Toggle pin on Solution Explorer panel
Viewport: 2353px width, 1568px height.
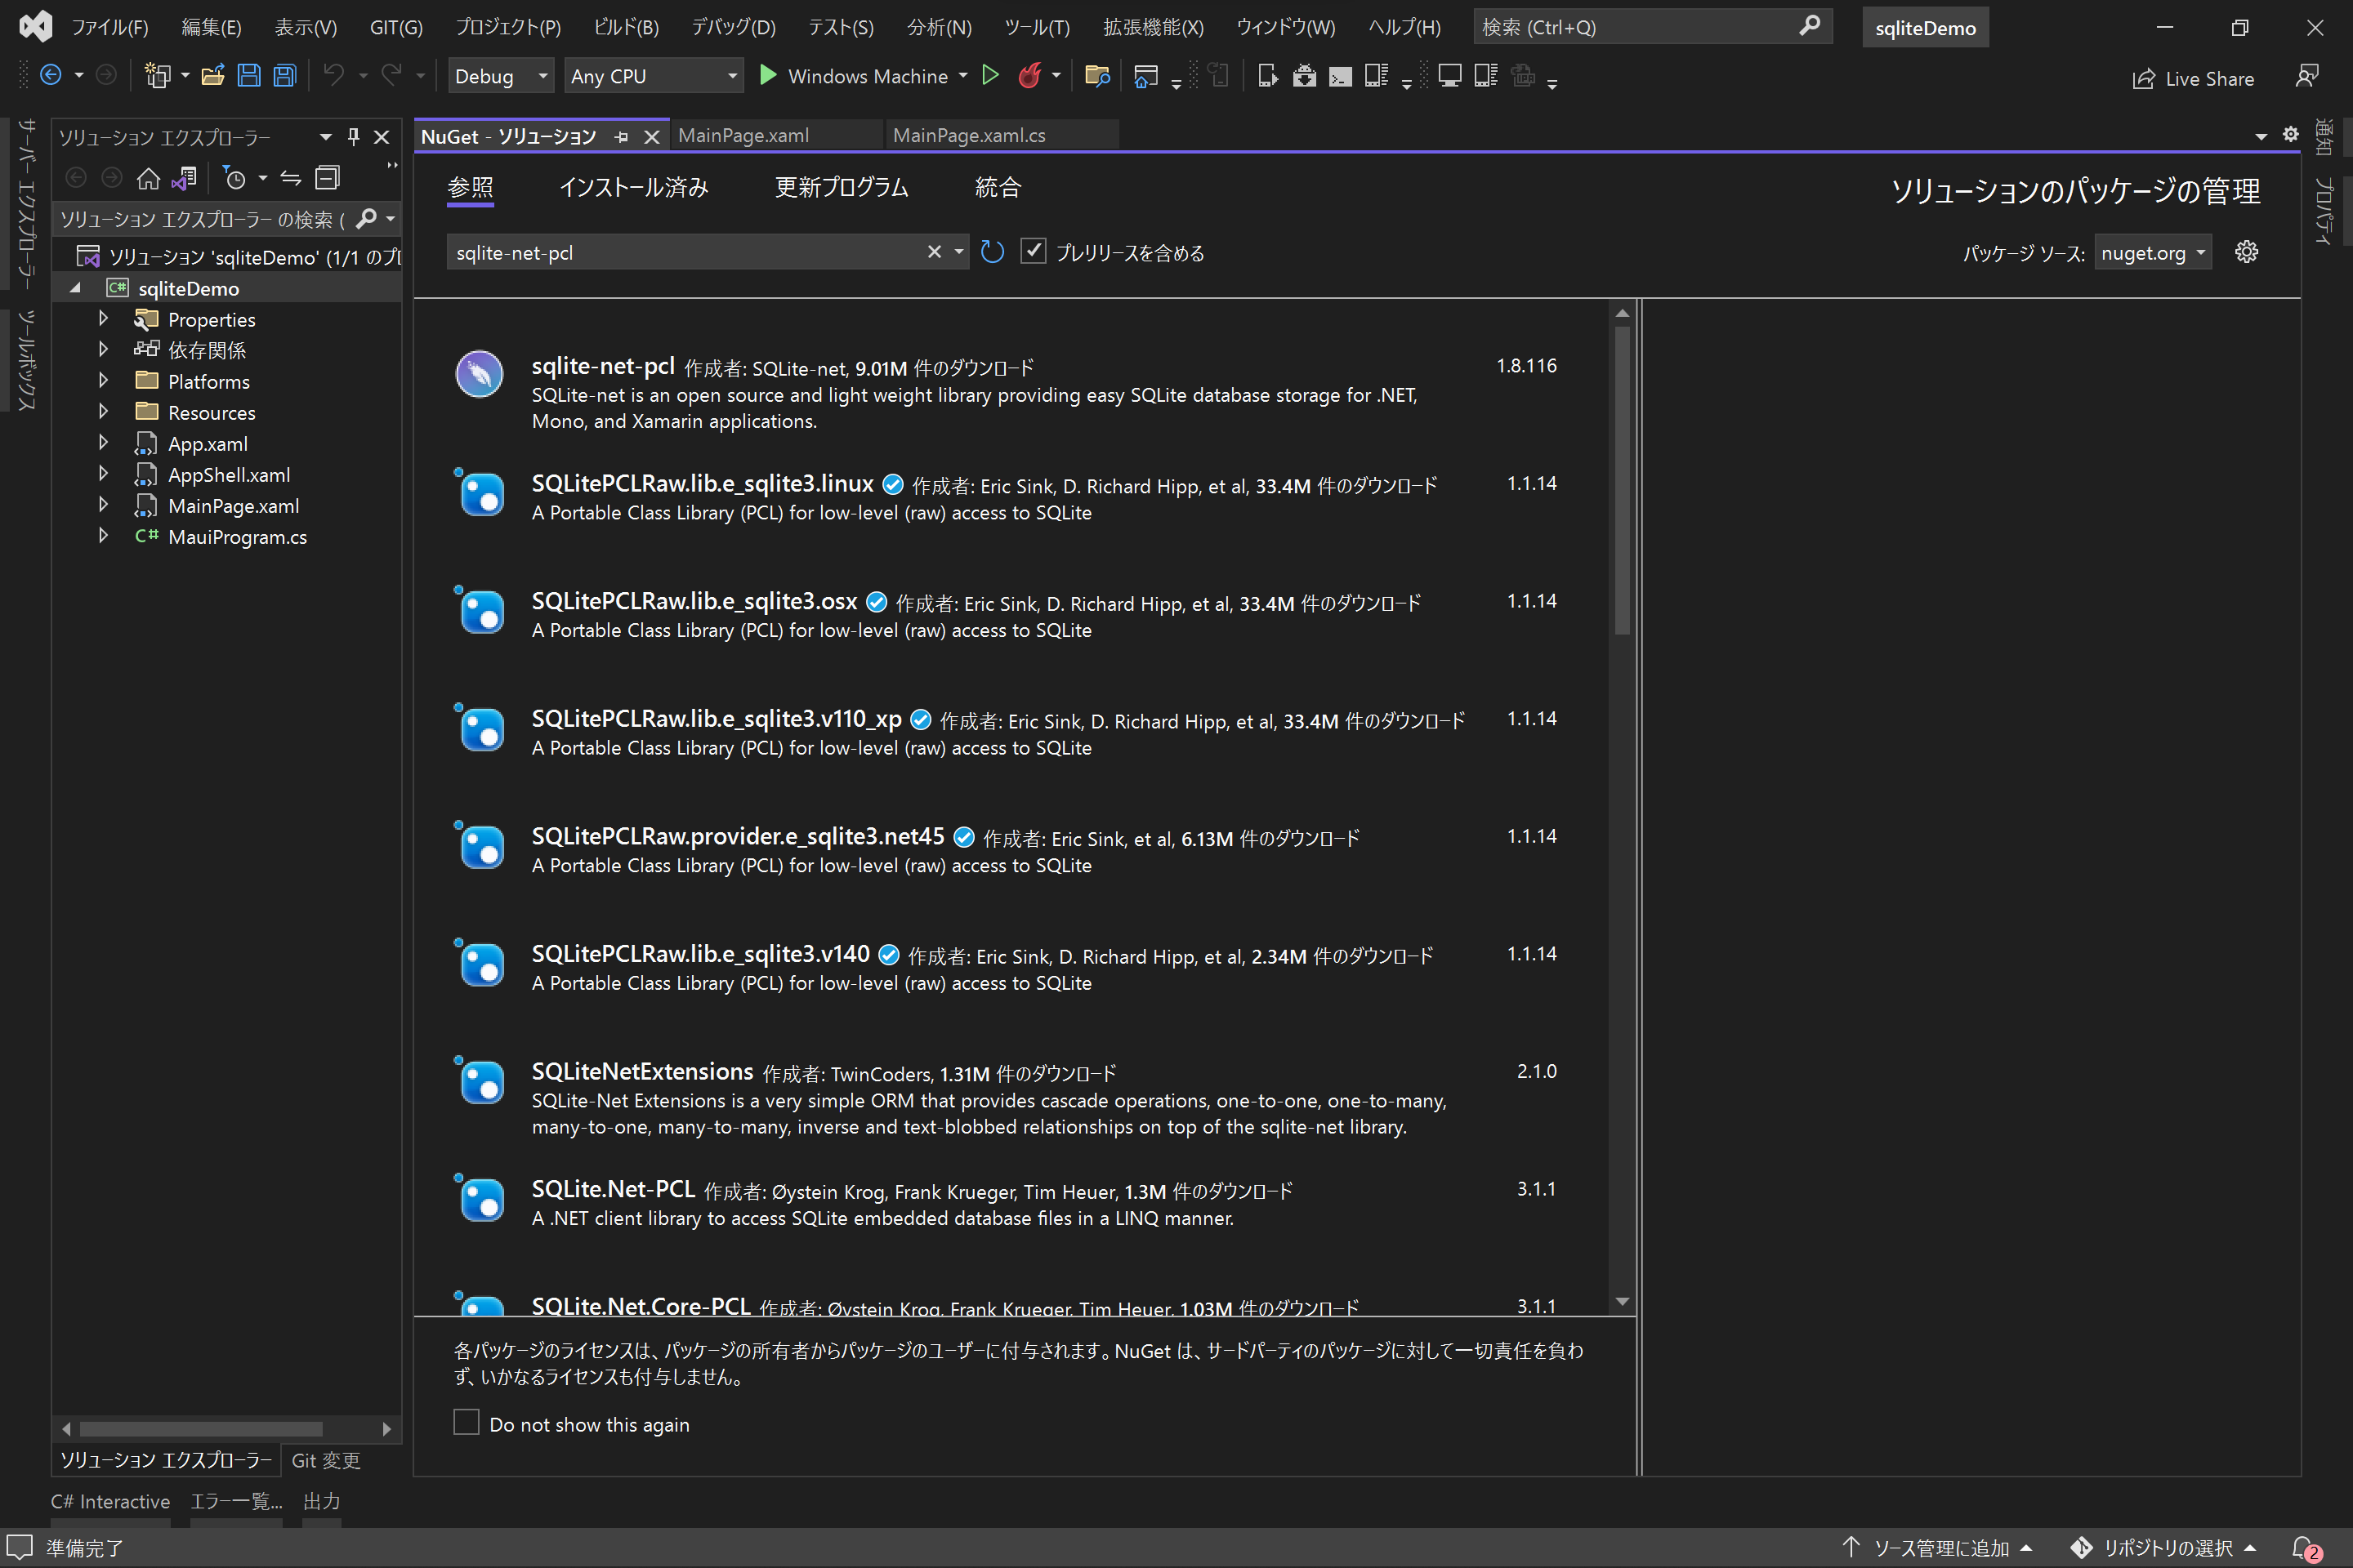click(352, 137)
